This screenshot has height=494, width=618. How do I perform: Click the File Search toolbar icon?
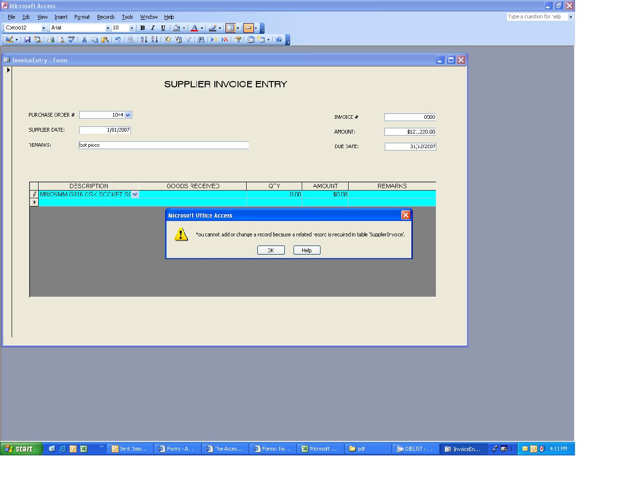(x=37, y=40)
